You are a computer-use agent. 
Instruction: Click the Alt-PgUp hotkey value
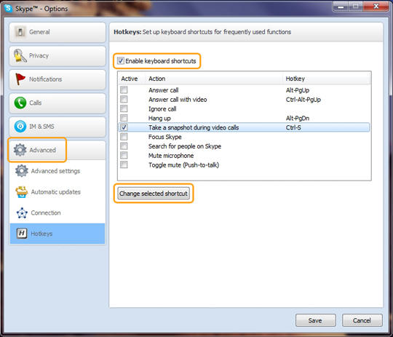point(298,90)
